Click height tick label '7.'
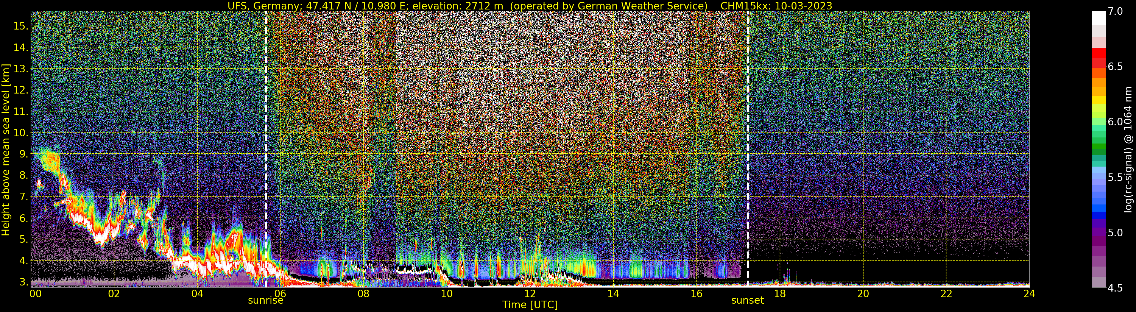The width and height of the screenshot is (1136, 312). (x=23, y=197)
